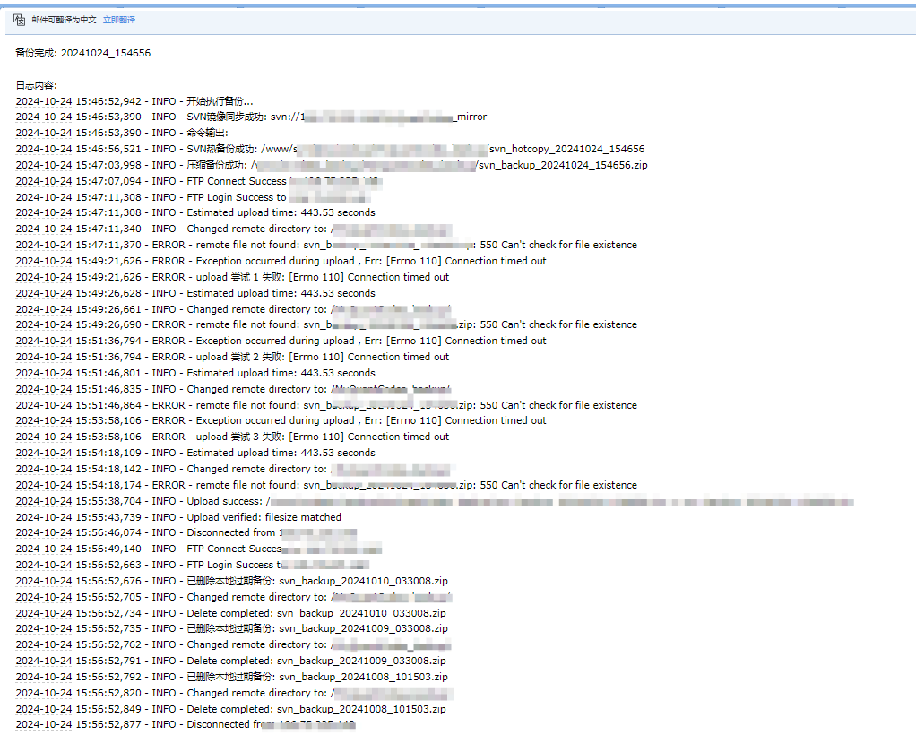Image resolution: width=916 pixels, height=735 pixels.
Task: Click the 日志内容 log header text
Action: 34,84
